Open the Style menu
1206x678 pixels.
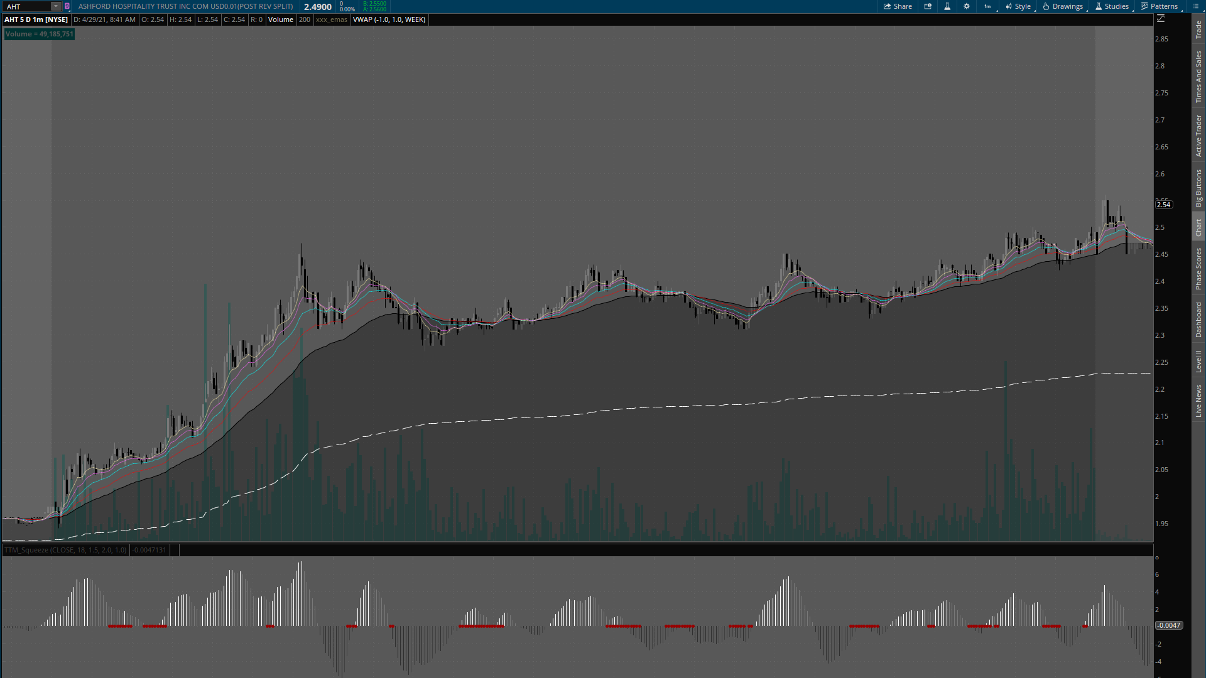coord(1018,6)
